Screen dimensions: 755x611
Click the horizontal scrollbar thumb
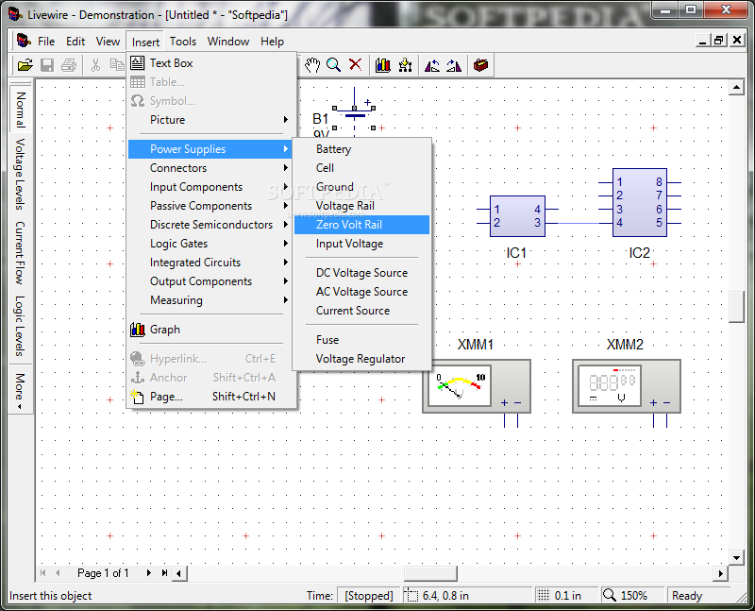point(430,573)
